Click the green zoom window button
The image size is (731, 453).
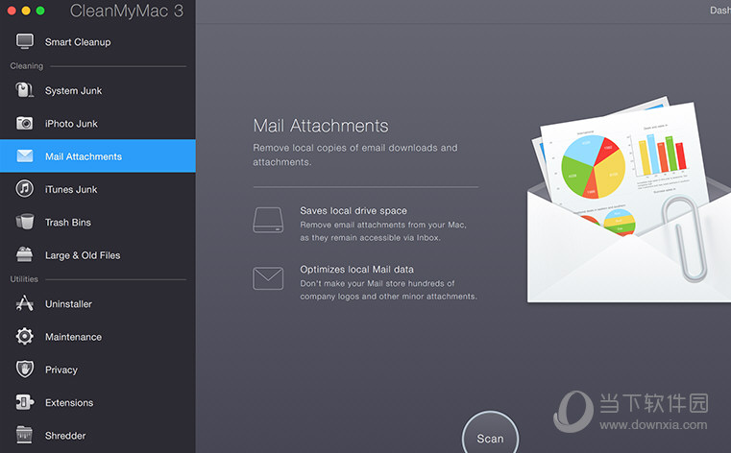[40, 11]
